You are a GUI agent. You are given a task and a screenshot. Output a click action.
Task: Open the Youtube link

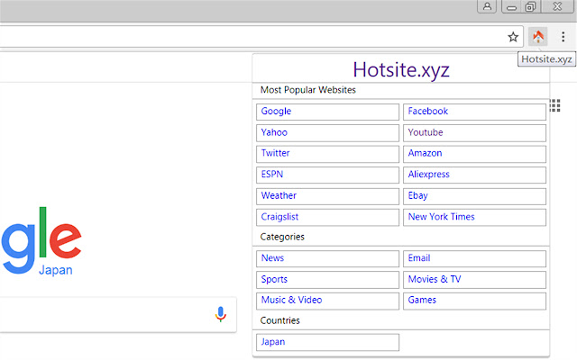click(474, 133)
